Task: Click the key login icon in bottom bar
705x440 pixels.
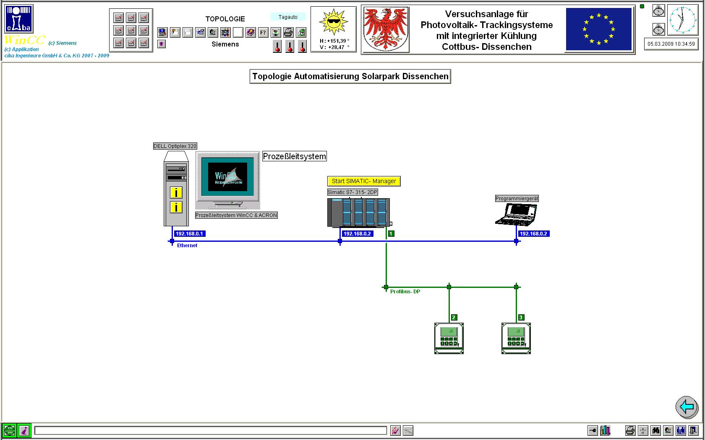Action: 593,430
